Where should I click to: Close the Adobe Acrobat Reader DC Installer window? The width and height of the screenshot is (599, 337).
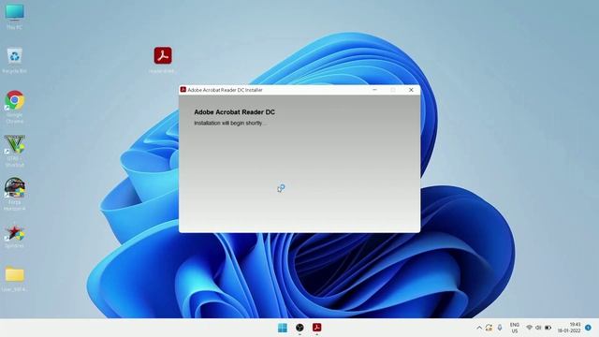coord(411,90)
